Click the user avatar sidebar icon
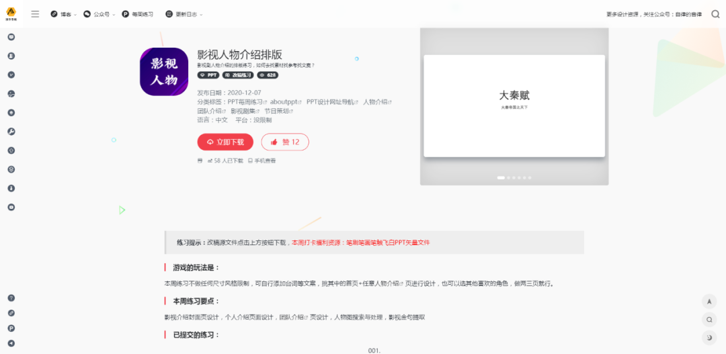Screen dimensions: 726x354 coord(11,56)
